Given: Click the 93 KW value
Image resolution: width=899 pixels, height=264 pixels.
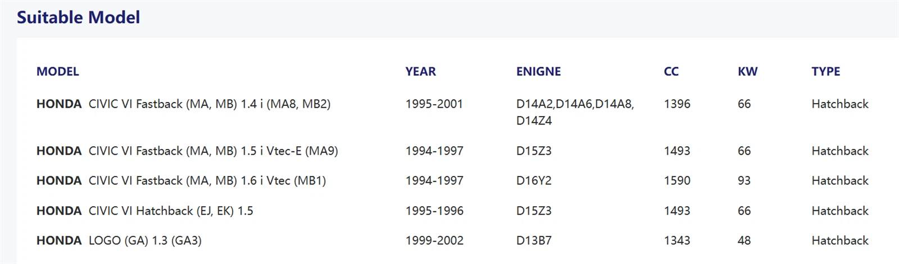Looking at the screenshot, I should [744, 180].
